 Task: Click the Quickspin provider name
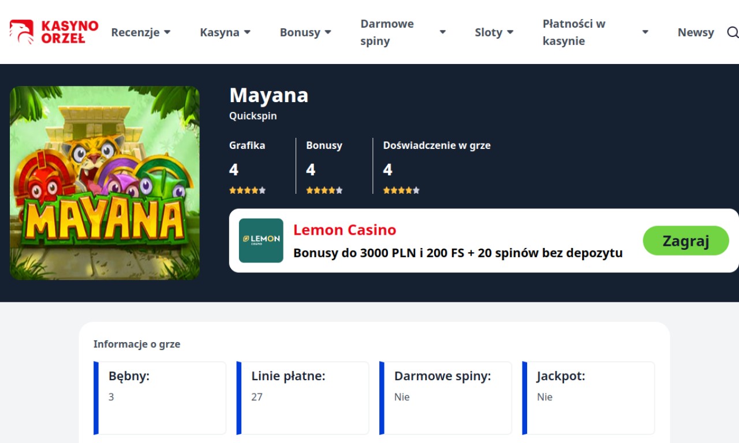click(253, 116)
